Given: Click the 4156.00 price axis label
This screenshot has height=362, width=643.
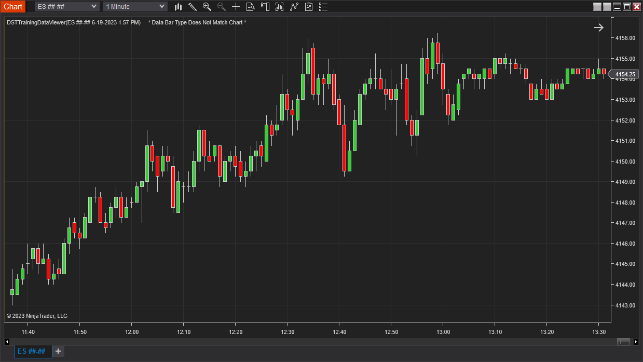Looking at the screenshot, I should tap(625, 38).
